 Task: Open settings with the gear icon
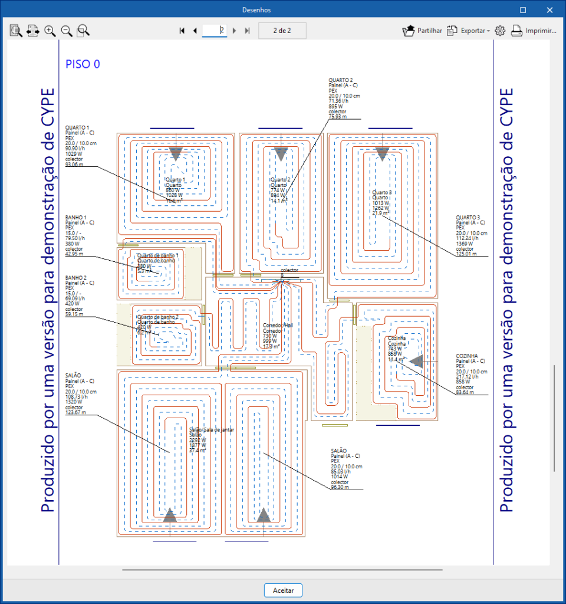[500, 31]
